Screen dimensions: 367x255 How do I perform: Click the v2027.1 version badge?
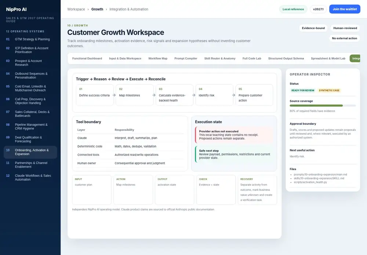click(318, 9)
